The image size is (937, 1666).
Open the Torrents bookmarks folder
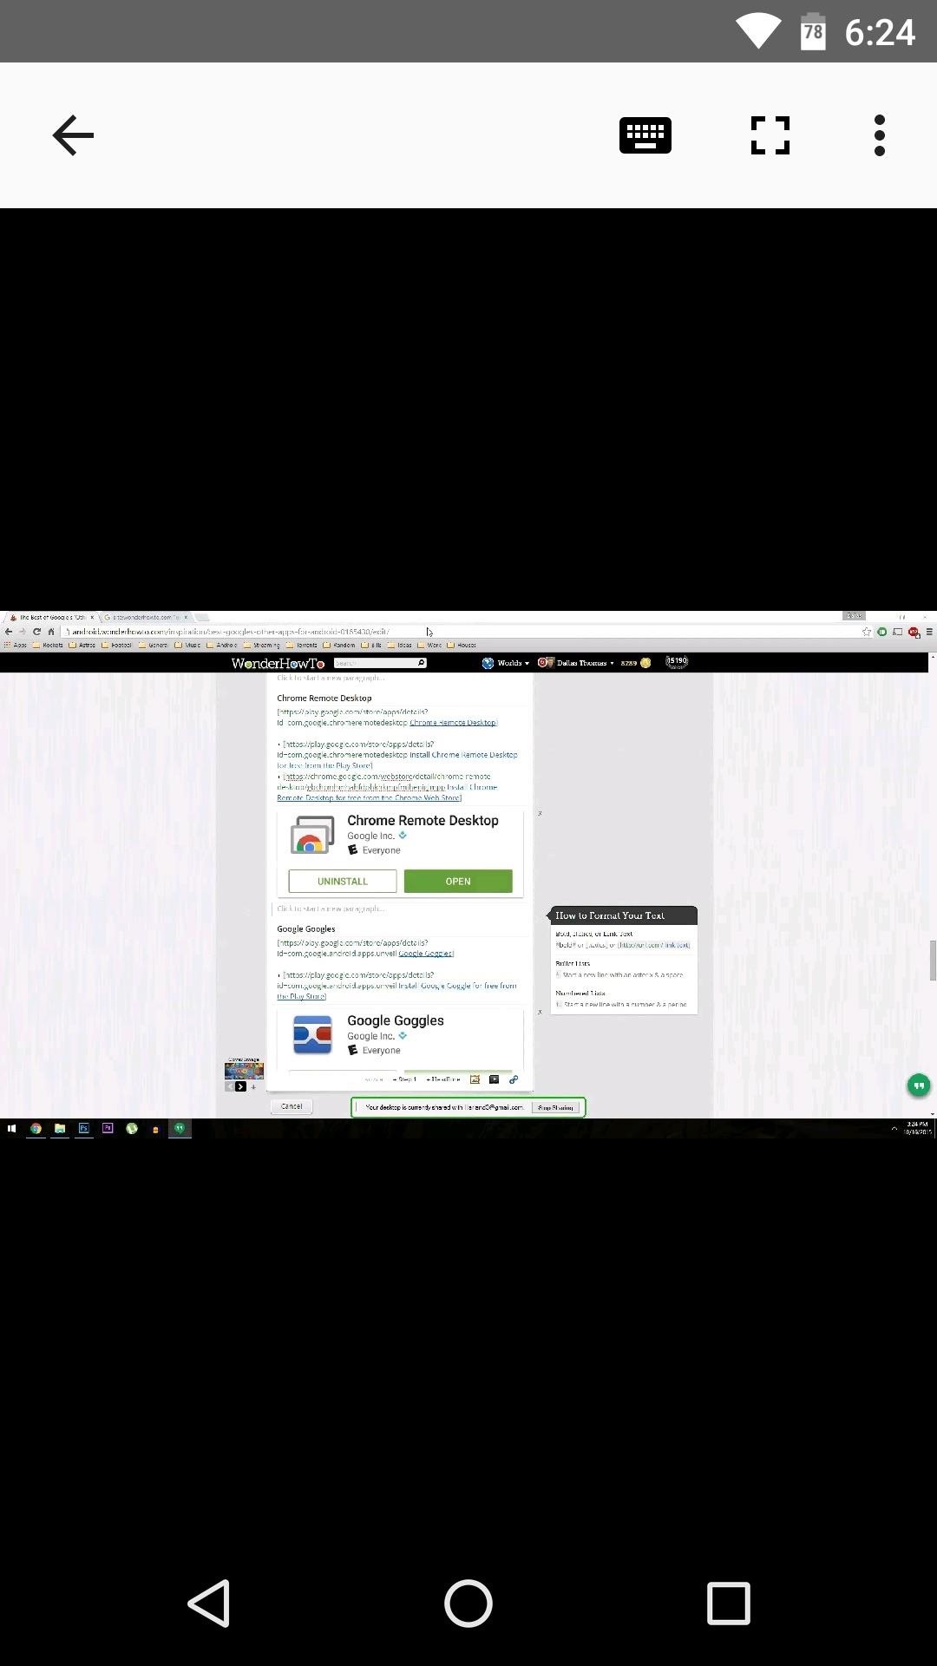[x=302, y=645]
